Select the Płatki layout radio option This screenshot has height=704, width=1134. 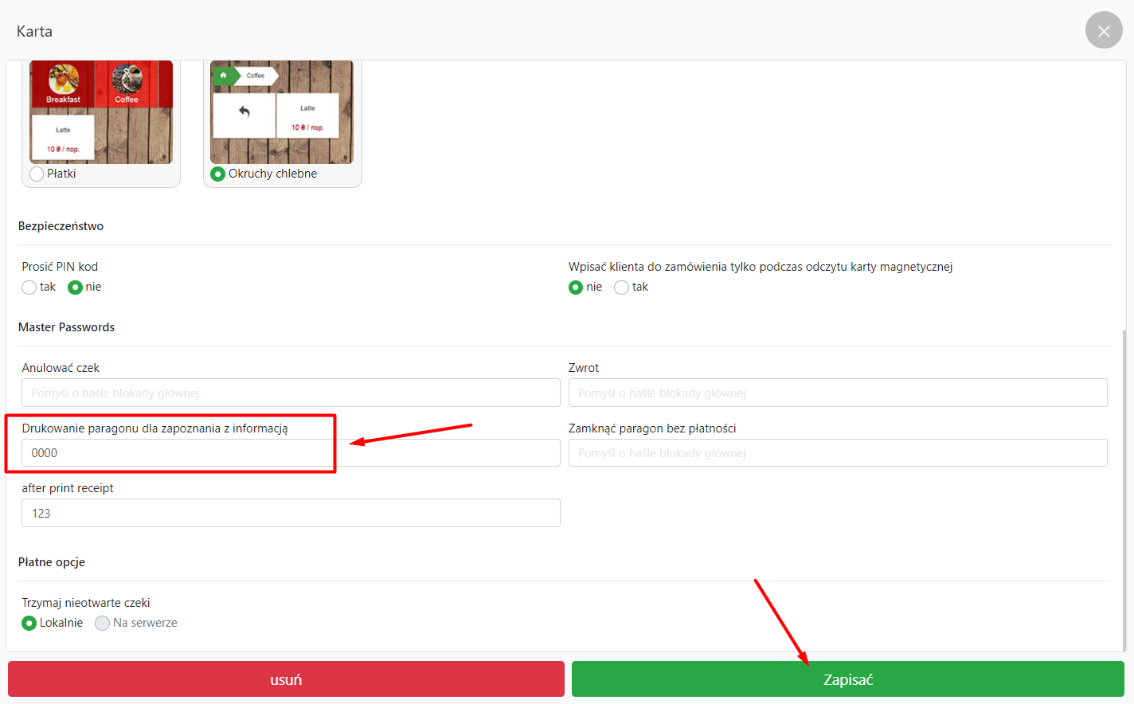coord(37,174)
